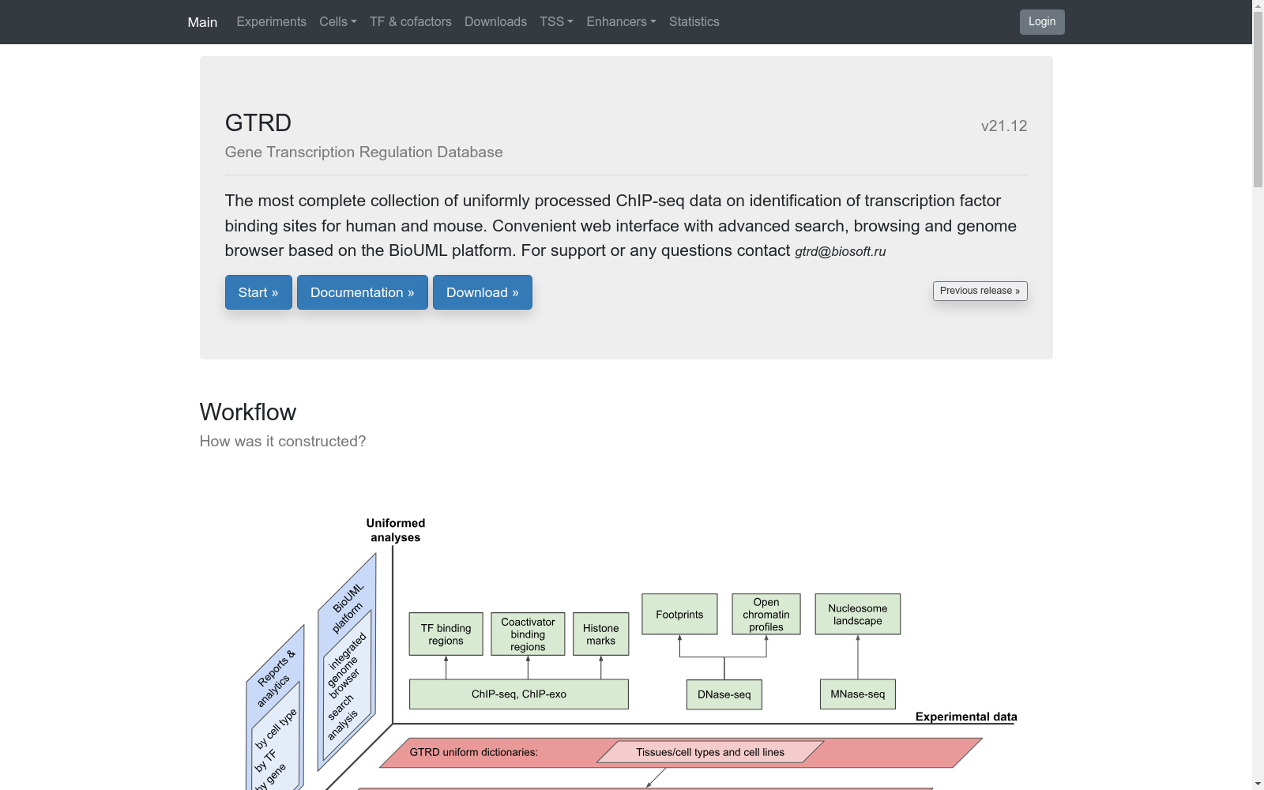Click the BioUML platform panel label
1264x790 pixels.
point(348,608)
